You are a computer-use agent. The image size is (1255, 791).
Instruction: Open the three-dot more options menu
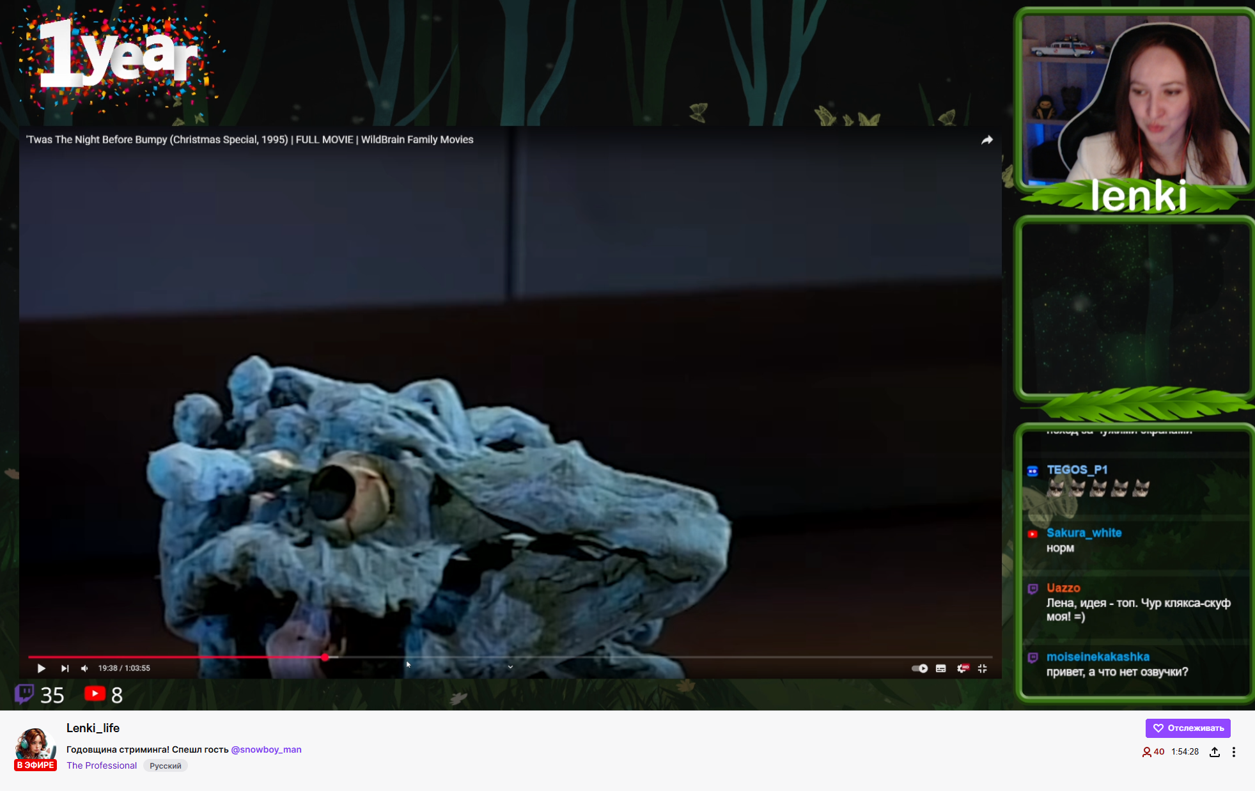[1234, 752]
